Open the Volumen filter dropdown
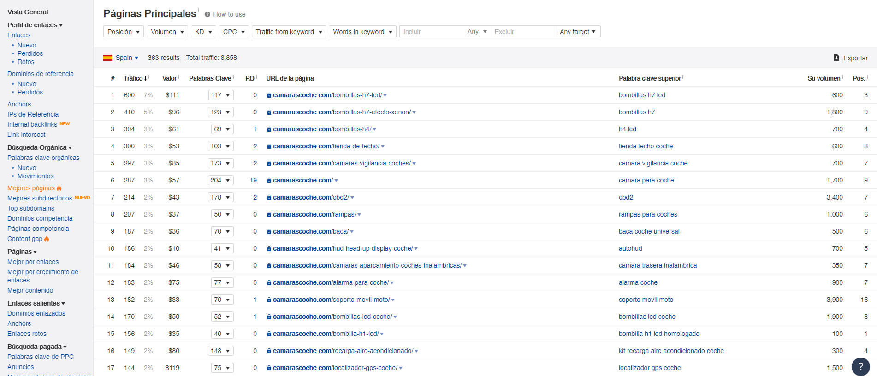Viewport: 877px width, 376px height. pos(167,32)
